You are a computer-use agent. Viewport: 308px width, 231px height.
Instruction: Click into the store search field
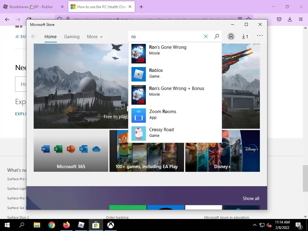click(166, 36)
